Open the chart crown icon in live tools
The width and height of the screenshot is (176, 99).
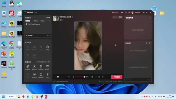(34, 75)
